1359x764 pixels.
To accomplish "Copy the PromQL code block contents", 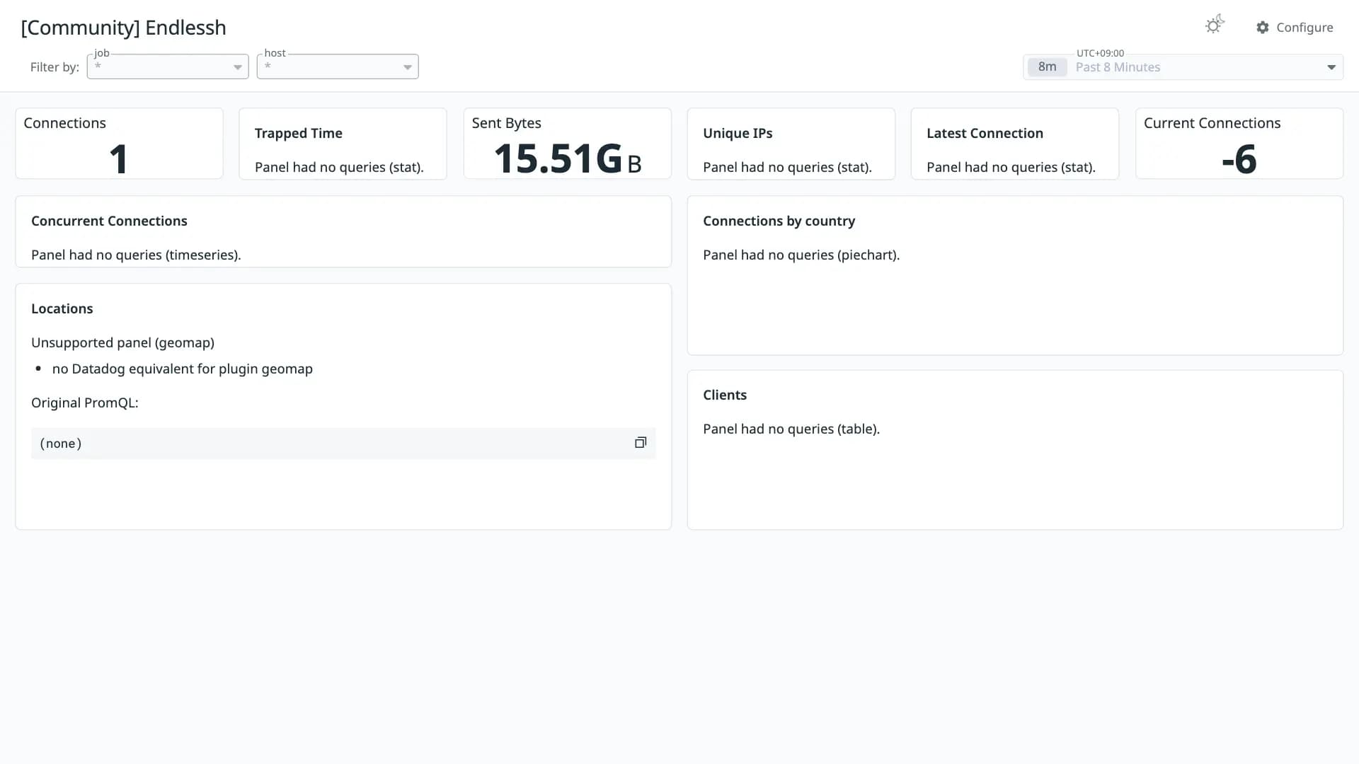I will (x=641, y=443).
